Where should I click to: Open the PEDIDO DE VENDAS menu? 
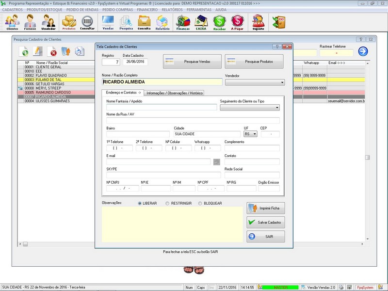(82, 10)
